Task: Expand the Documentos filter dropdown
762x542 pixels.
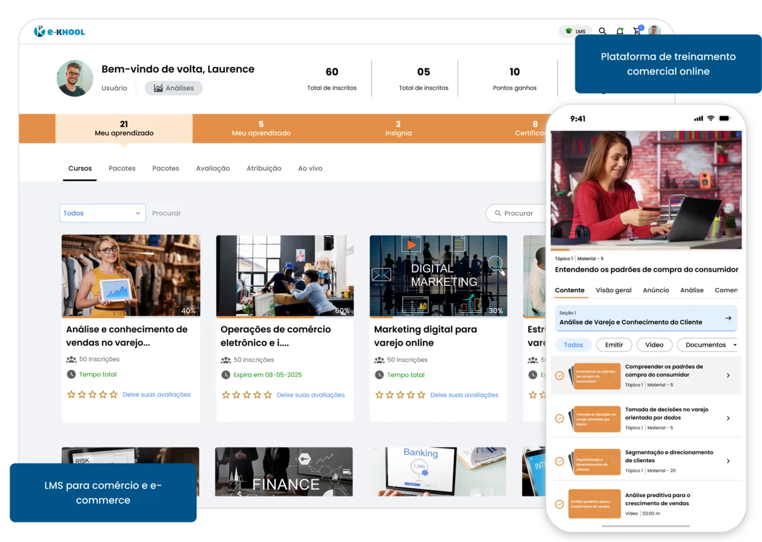Action: [x=707, y=345]
